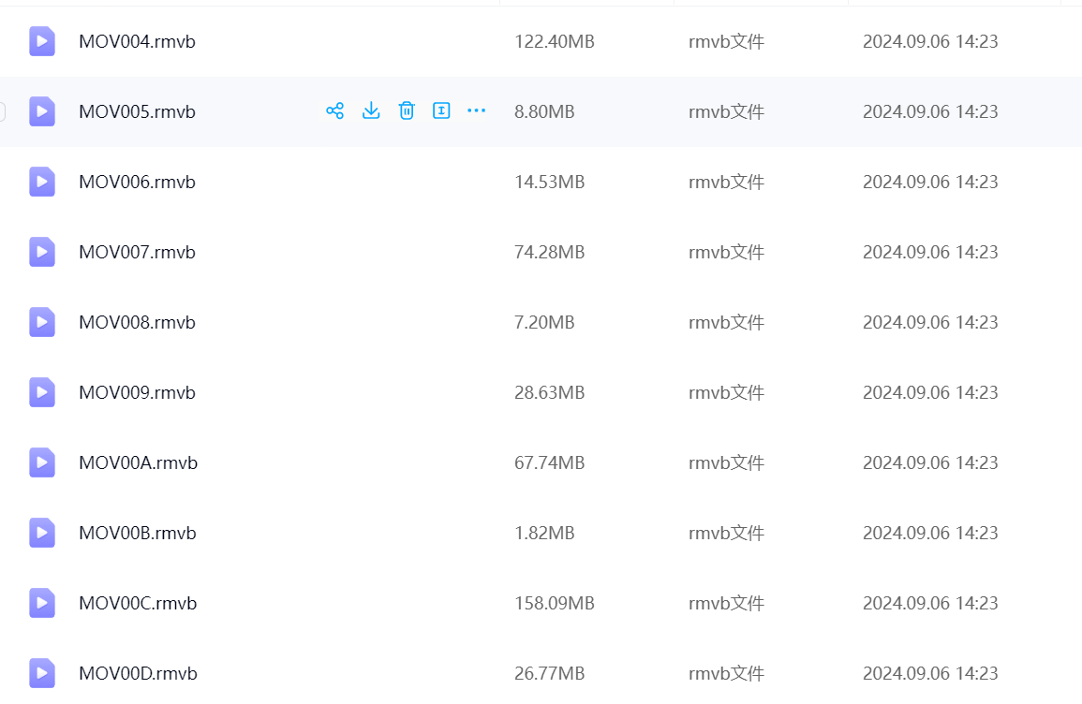
Task: Open the MOV00B.rmvb file name
Action: pyautogui.click(x=137, y=533)
